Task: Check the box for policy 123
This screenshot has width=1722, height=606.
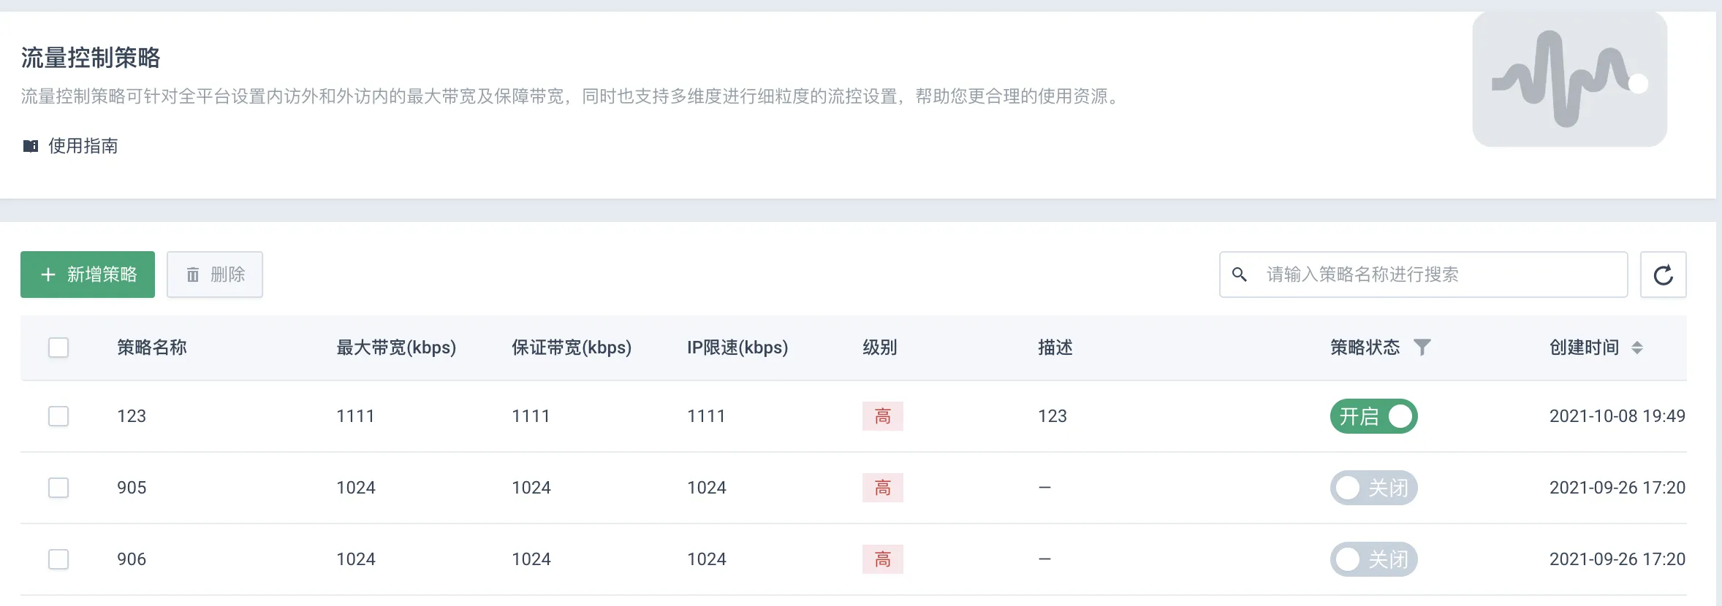Action: tap(58, 416)
